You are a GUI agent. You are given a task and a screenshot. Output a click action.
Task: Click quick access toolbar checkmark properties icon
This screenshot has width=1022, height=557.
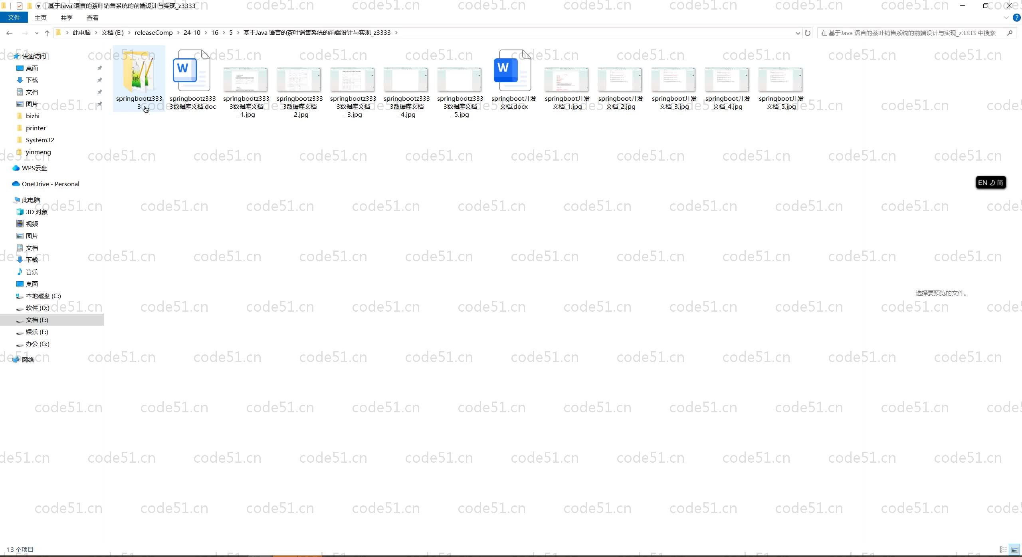[19, 6]
